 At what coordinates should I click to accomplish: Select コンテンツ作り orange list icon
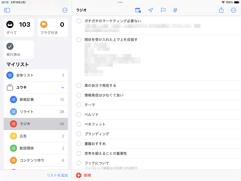pyautogui.click(x=13, y=160)
